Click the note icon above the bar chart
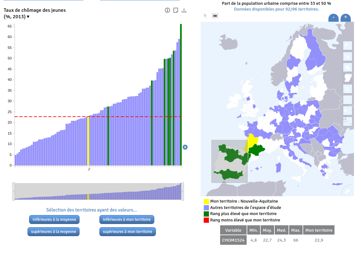 click(176, 10)
